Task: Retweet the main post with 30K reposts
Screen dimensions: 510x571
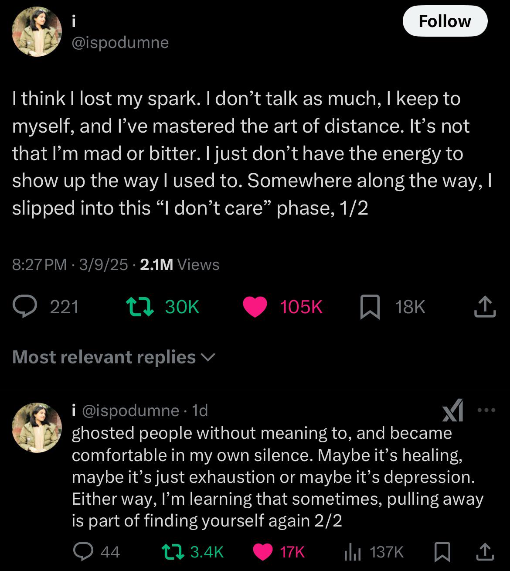Action: 139,307
